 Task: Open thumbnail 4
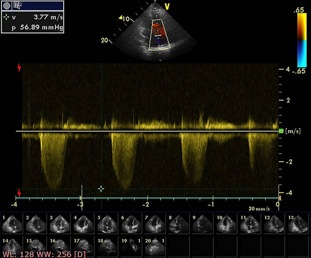83,223
